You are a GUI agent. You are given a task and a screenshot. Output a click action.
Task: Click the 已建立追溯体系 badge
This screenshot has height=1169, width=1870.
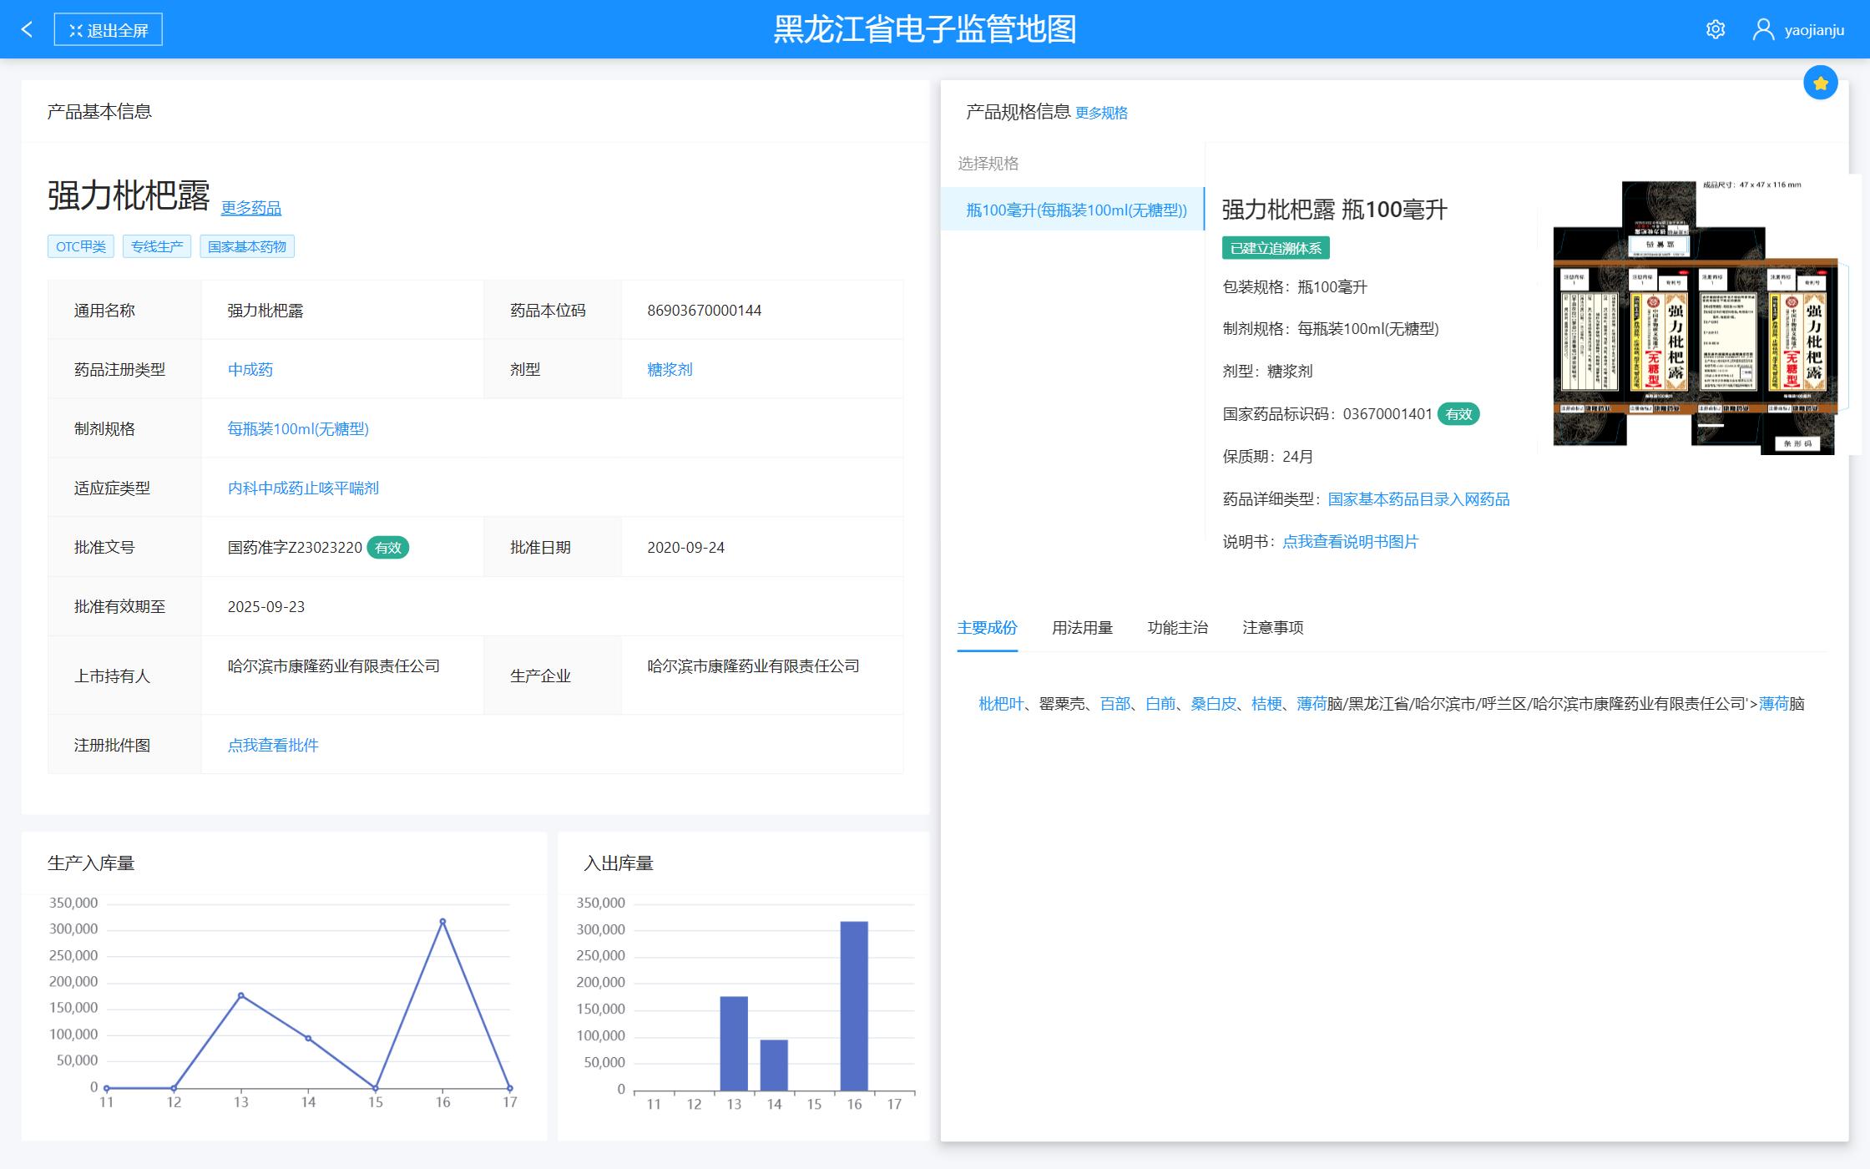point(1276,248)
